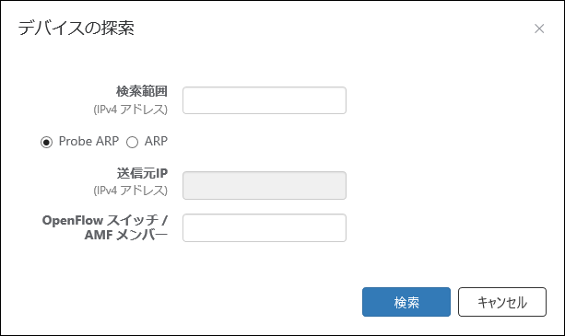565x336 pixels.
Task: Select the Probe ARP radio button
Action: (46, 142)
